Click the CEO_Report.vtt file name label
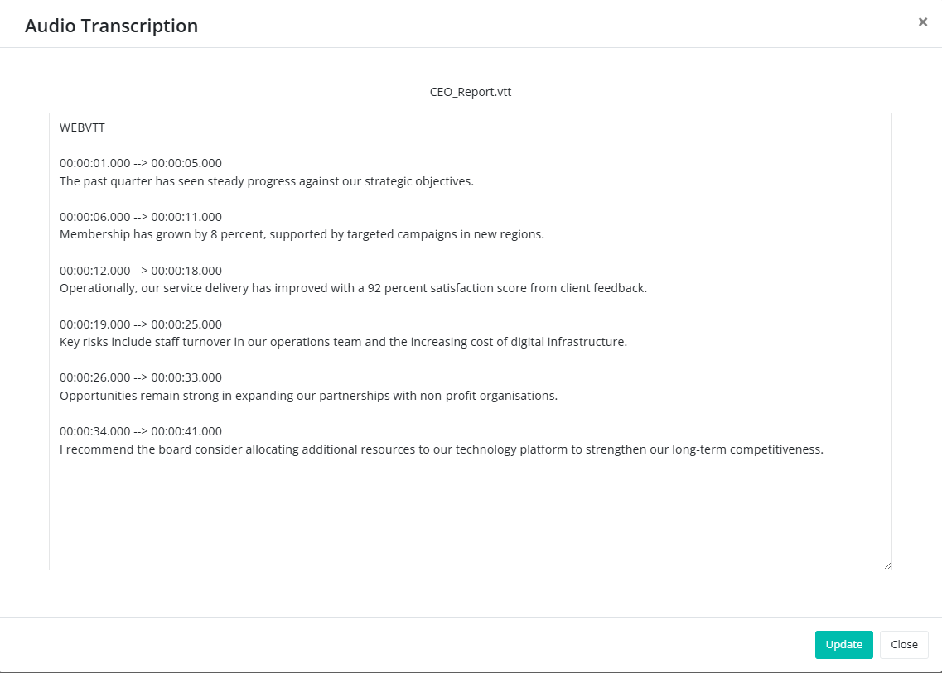This screenshot has width=942, height=673. click(x=471, y=92)
